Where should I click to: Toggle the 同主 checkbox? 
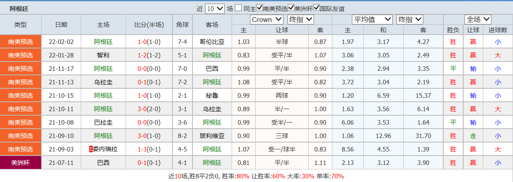tap(239, 8)
